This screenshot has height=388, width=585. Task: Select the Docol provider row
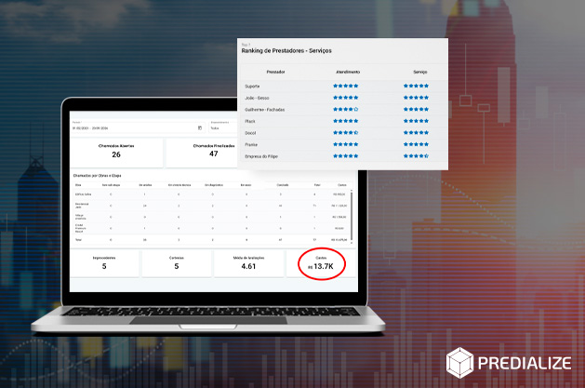[342, 133]
